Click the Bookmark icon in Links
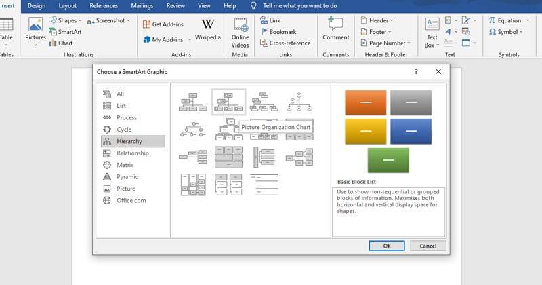Image resolution: width=542 pixels, height=285 pixels. pos(264,32)
